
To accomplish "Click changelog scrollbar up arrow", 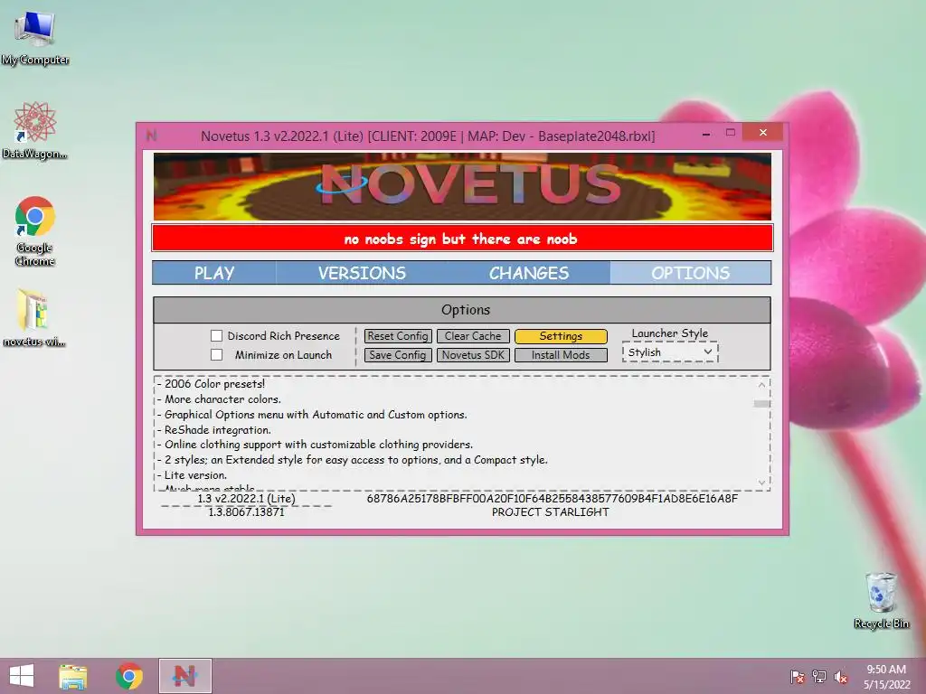I will [761, 385].
